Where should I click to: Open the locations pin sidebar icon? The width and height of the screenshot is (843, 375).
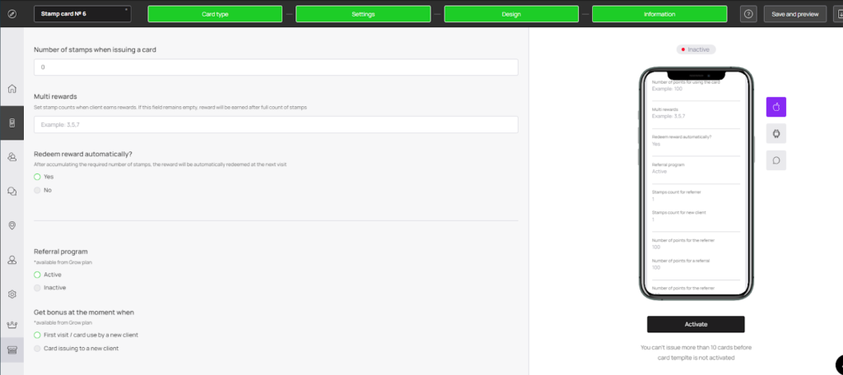click(12, 225)
